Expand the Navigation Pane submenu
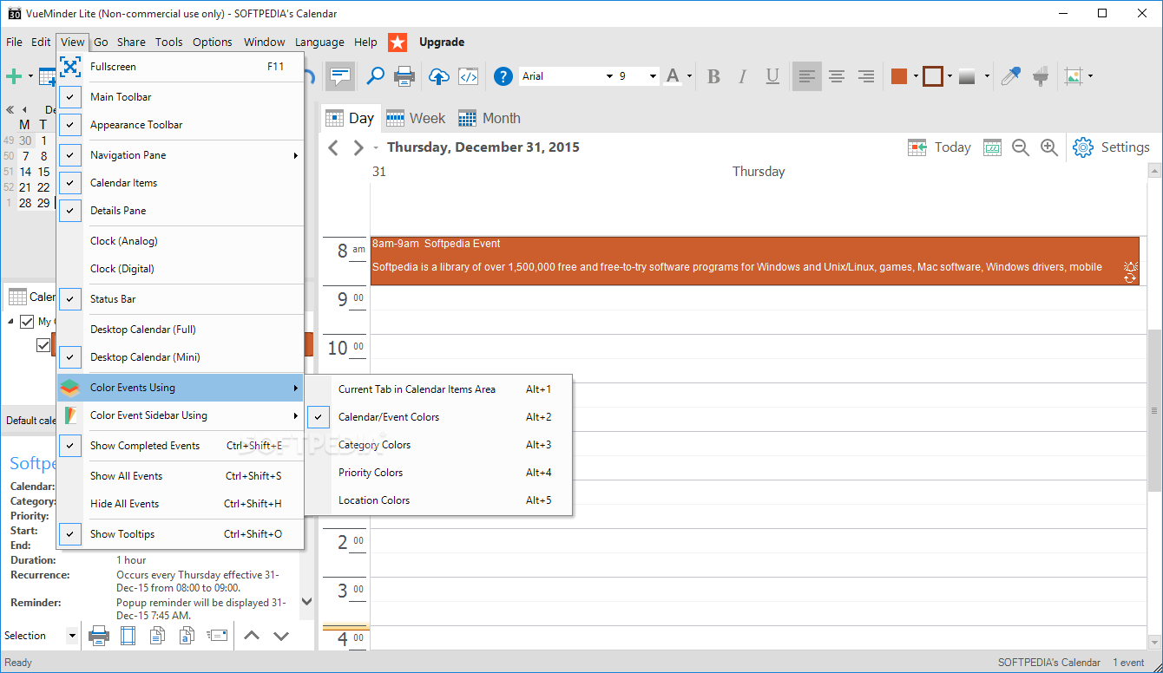The width and height of the screenshot is (1163, 673). pyautogui.click(x=181, y=155)
